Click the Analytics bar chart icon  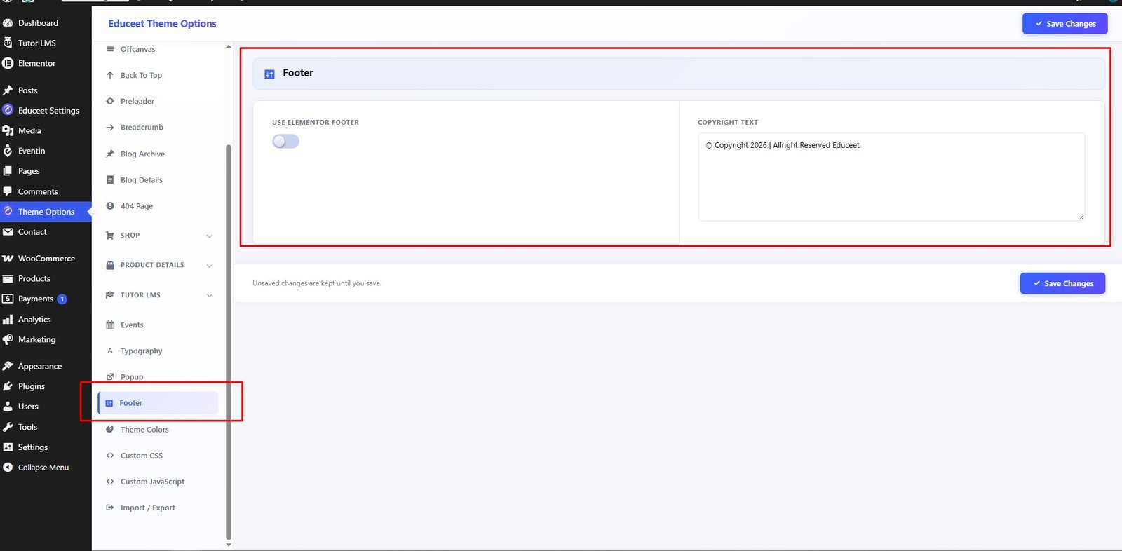(8, 320)
